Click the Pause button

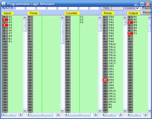(x=146, y=8)
